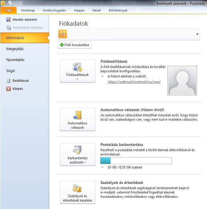Click the Automatikus válaszok (Házon kívül) heading
Image resolution: width=207 pixels, height=209 pixels.
pyautogui.click(x=132, y=110)
